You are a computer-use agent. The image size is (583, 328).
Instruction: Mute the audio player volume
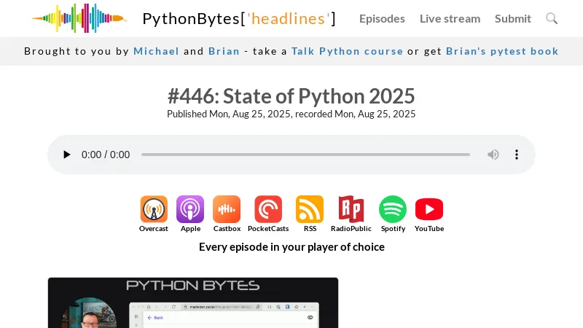click(493, 155)
